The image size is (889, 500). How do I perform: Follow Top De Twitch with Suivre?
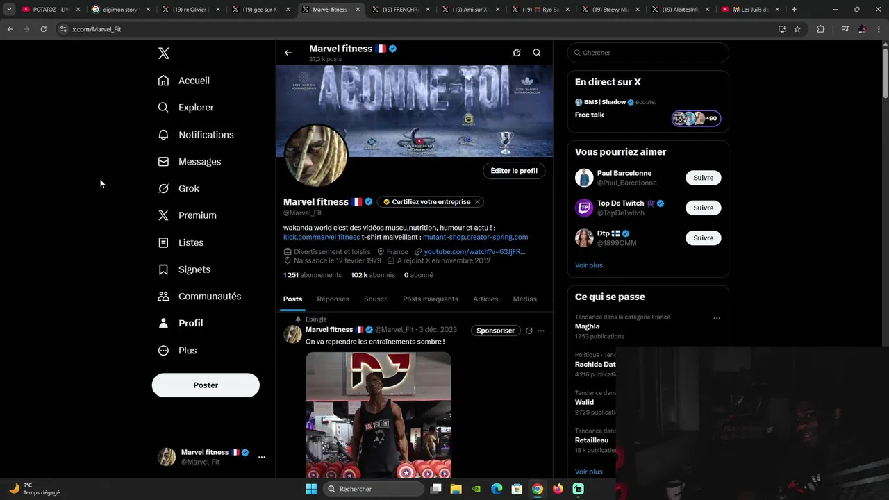[703, 208]
